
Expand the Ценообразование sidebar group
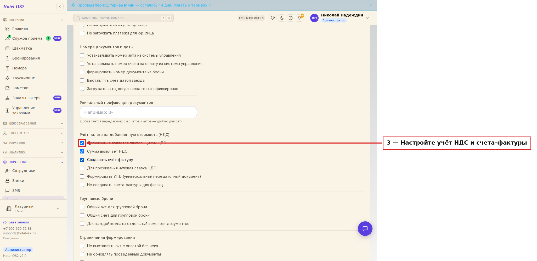pyautogui.click(x=33, y=123)
